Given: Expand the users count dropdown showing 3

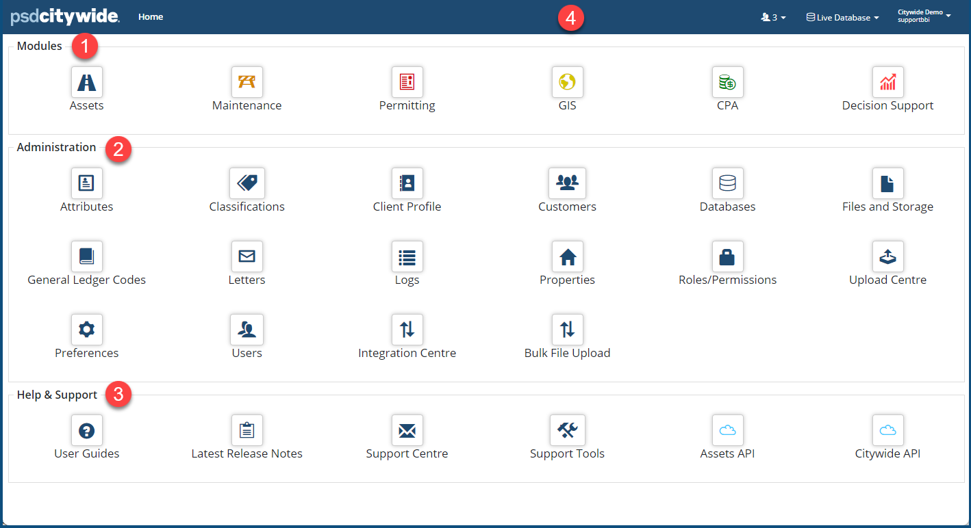Looking at the screenshot, I should point(774,17).
